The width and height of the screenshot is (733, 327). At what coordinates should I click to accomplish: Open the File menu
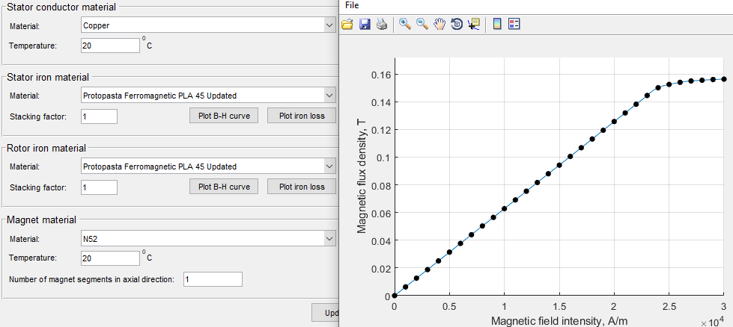coord(351,5)
